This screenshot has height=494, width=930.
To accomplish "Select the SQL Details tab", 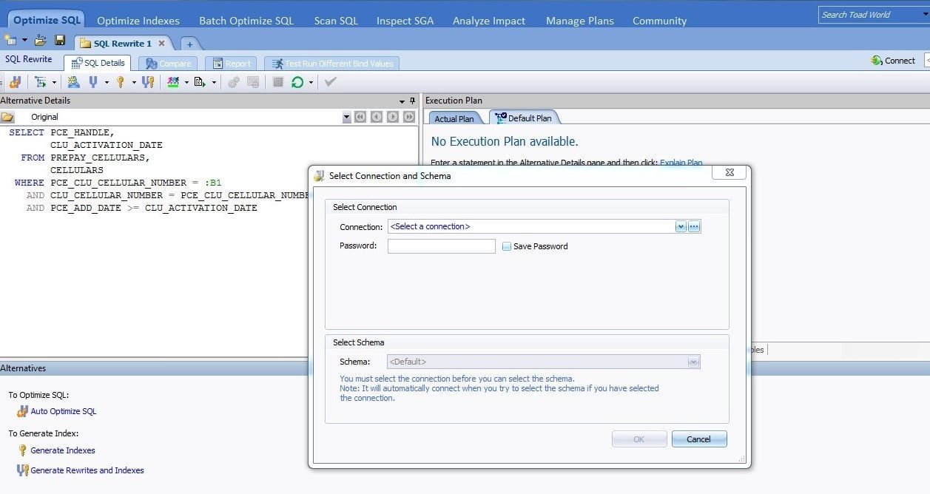I will pos(98,63).
